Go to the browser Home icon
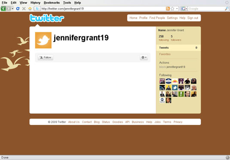This screenshot has height=160, width=230. click(30, 9)
